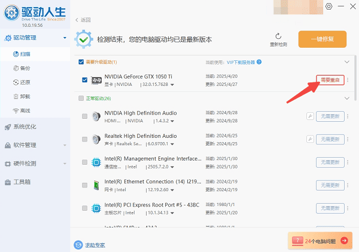Open version dropdown for GeForce GTX 1050 Ti
The width and height of the screenshot is (359, 252).
[x=173, y=85]
